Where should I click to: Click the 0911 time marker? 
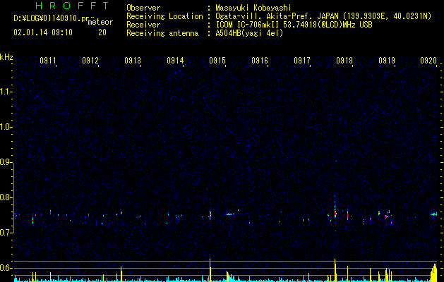[47, 61]
